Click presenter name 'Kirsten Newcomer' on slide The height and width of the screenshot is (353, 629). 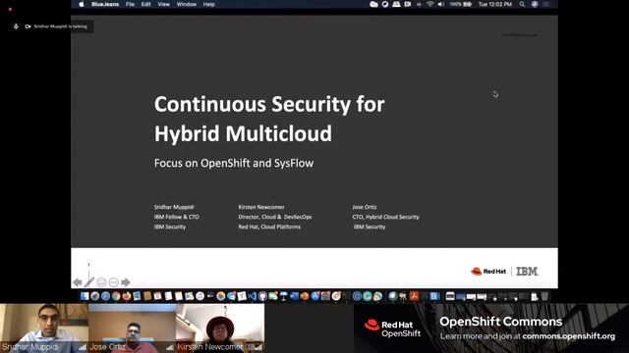tap(261, 207)
